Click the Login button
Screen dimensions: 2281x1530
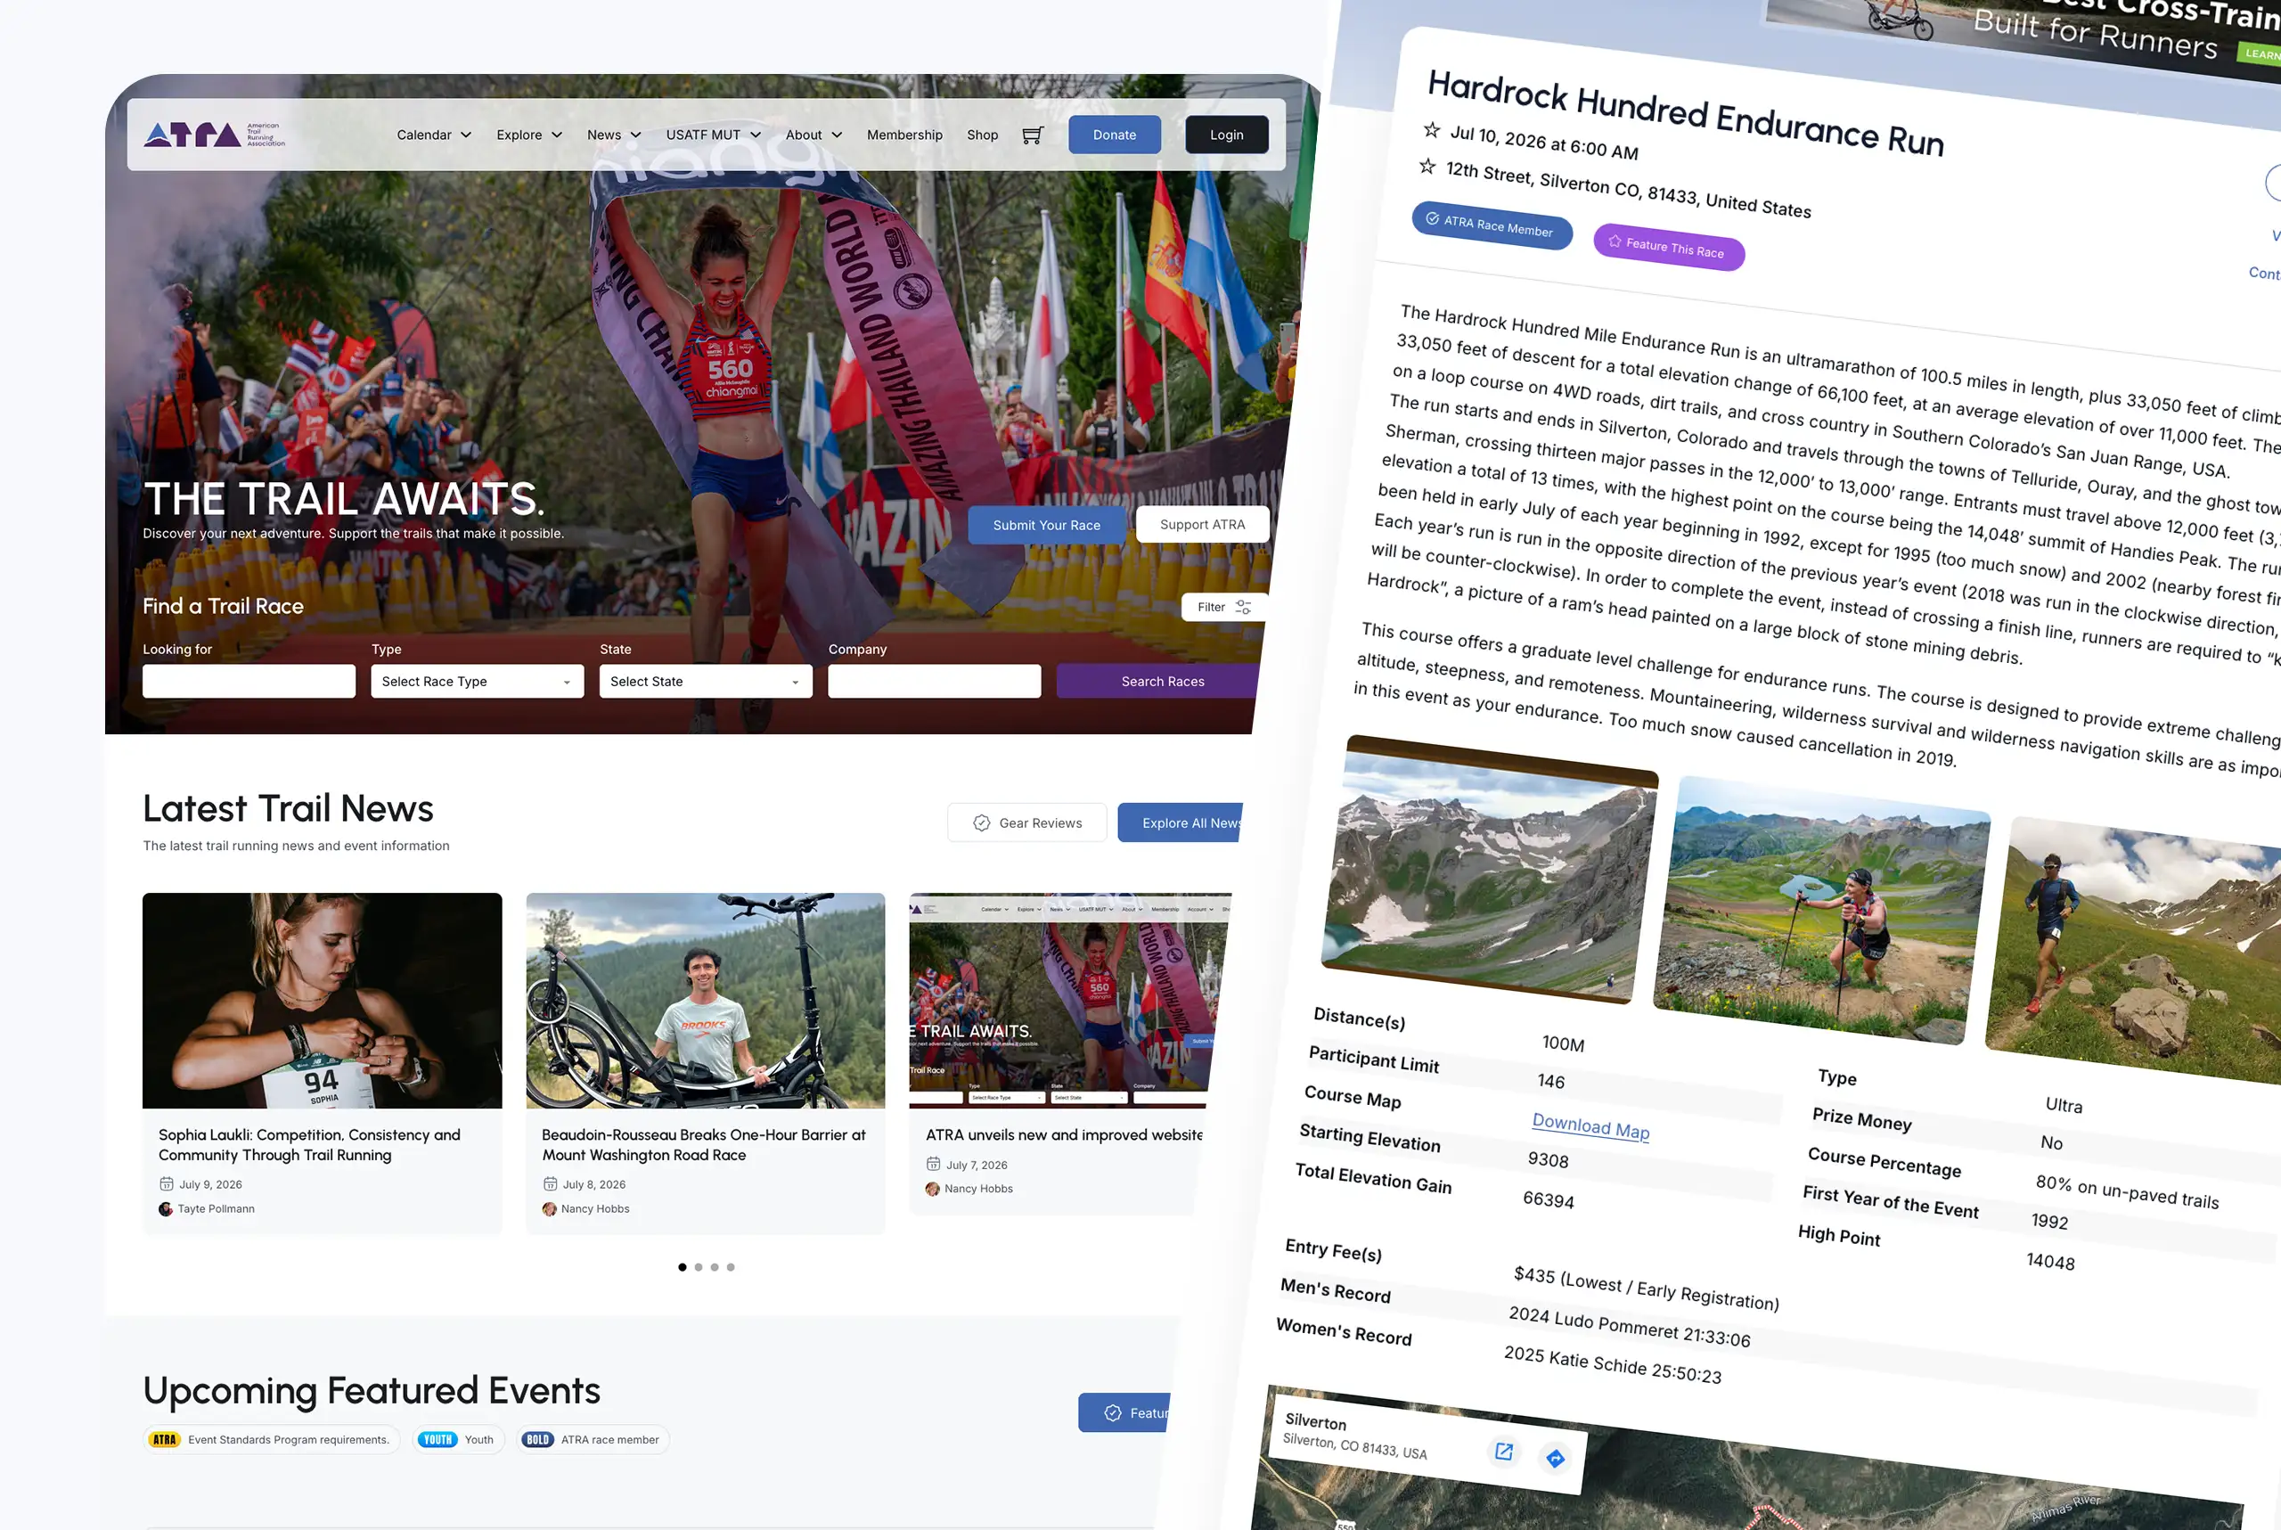pyautogui.click(x=1226, y=135)
